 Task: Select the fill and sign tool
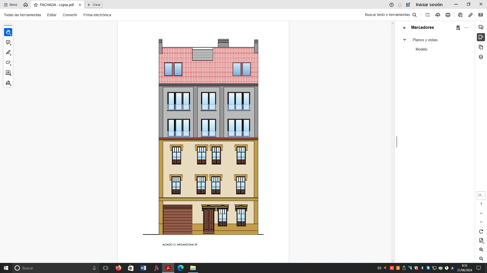[x=8, y=83]
